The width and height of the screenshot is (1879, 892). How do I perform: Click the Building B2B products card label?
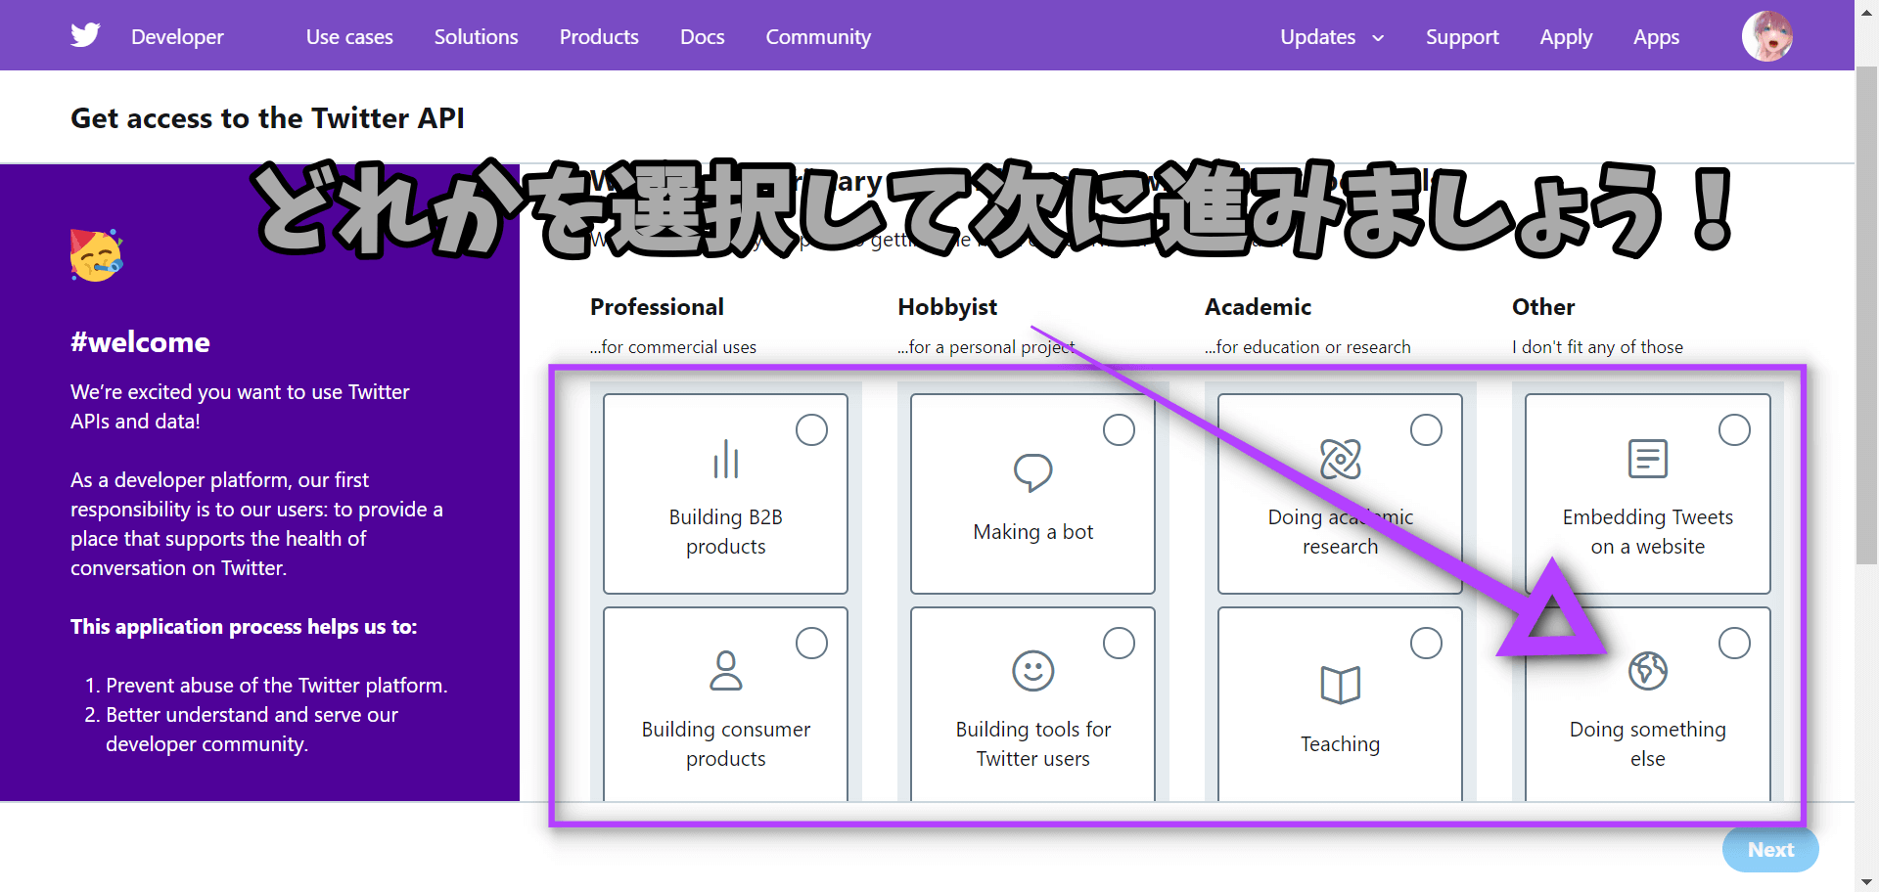pyautogui.click(x=726, y=531)
